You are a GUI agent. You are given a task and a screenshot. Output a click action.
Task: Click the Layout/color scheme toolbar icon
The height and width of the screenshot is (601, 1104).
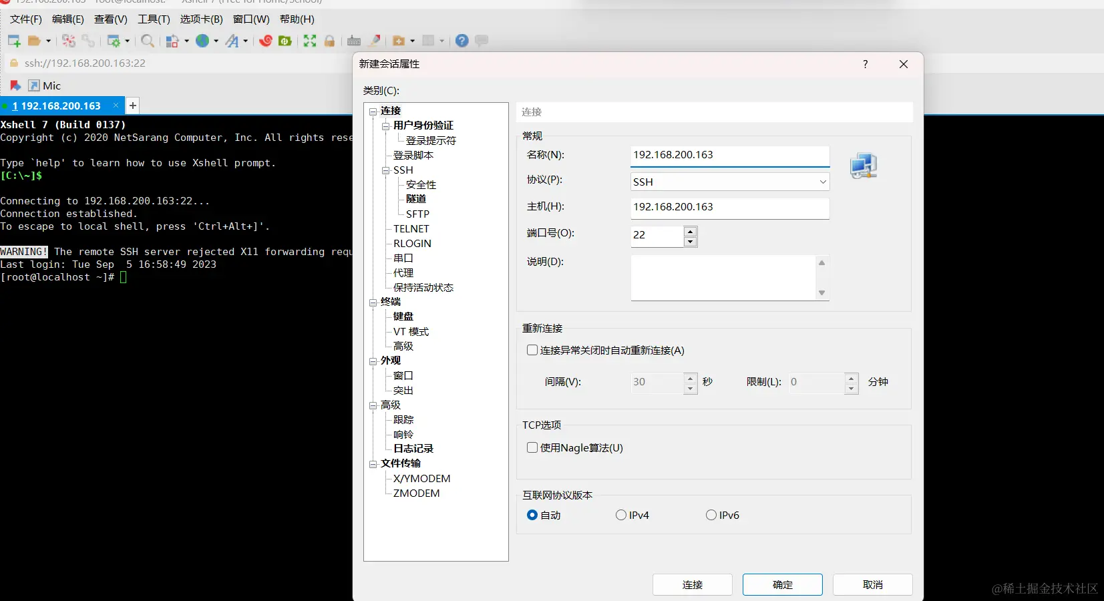[172, 41]
